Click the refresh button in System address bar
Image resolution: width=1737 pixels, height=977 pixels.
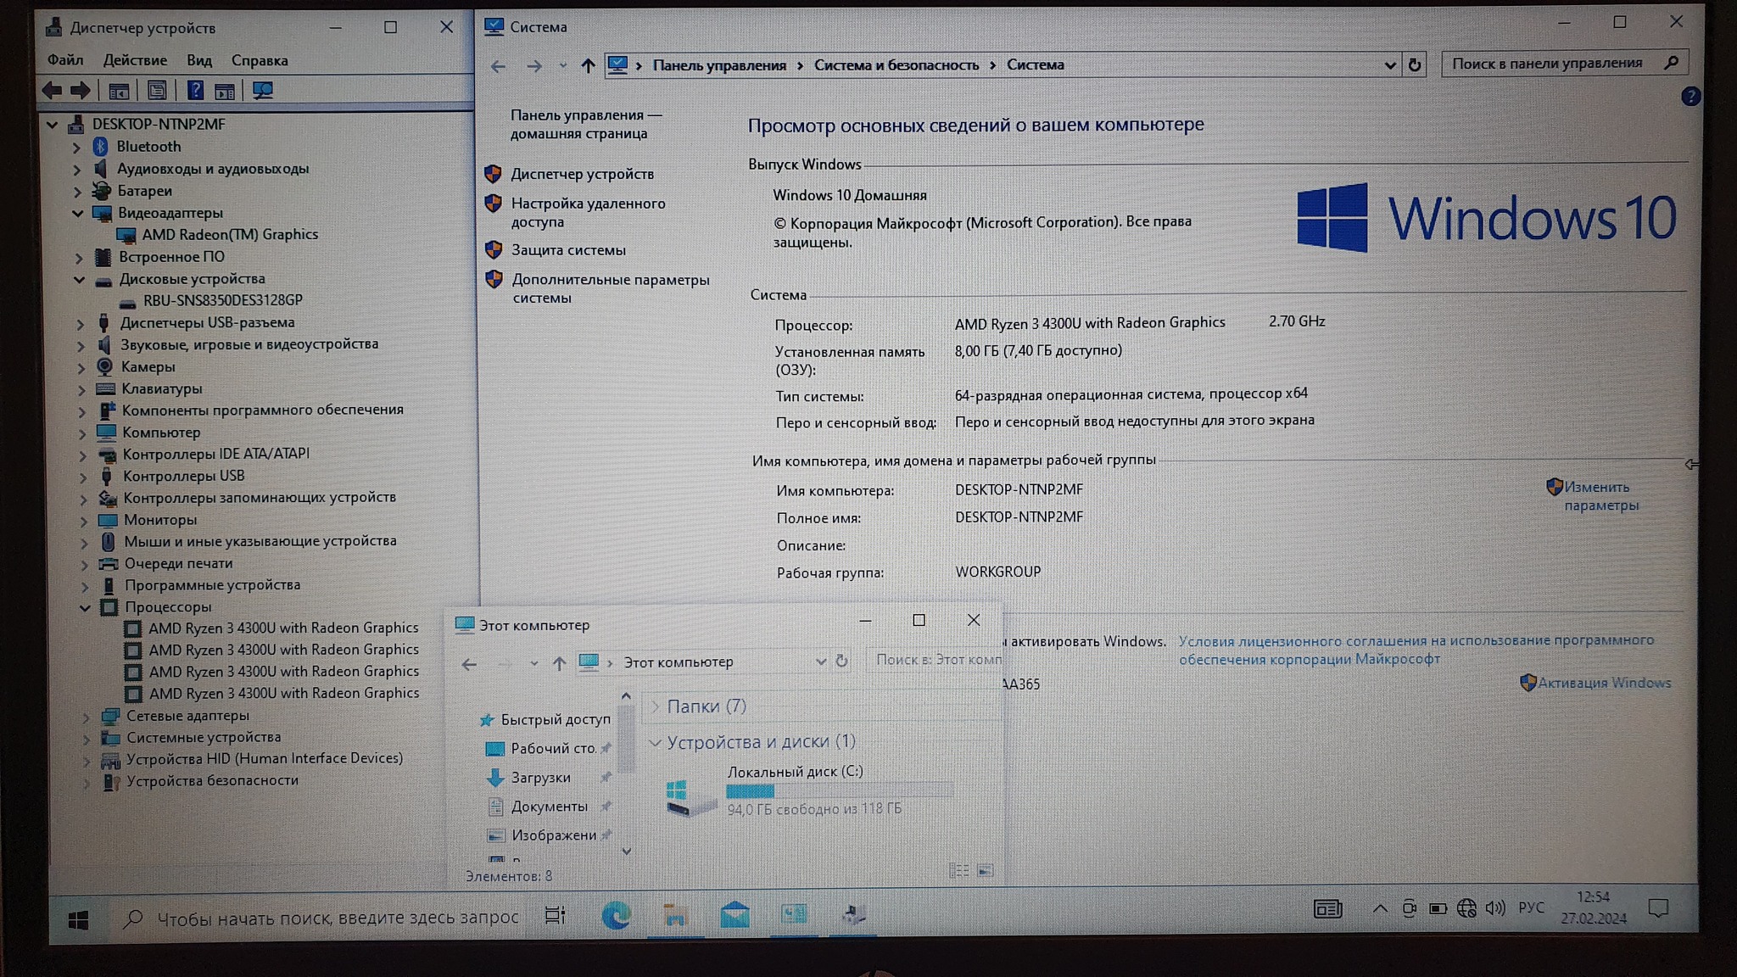click(x=1415, y=64)
